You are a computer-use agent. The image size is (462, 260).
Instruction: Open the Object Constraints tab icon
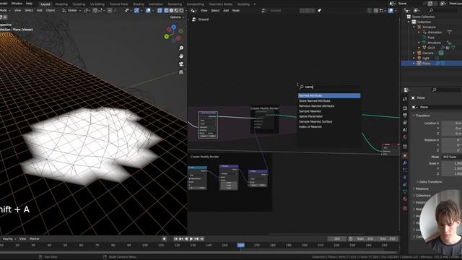pos(405,185)
